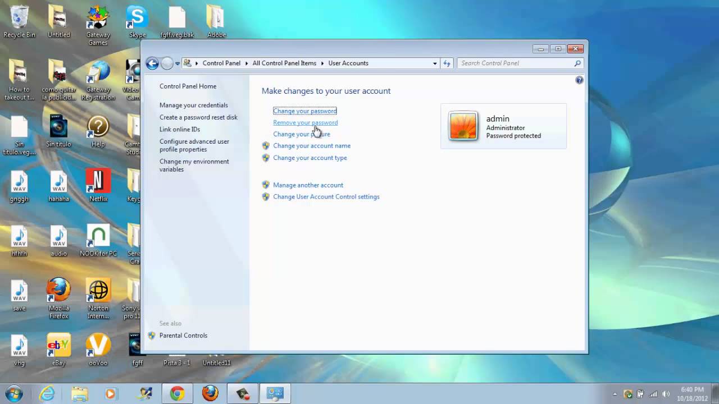Select the Mozilla Firefox desktop shortcut
The image size is (719, 404).
[x=58, y=299]
